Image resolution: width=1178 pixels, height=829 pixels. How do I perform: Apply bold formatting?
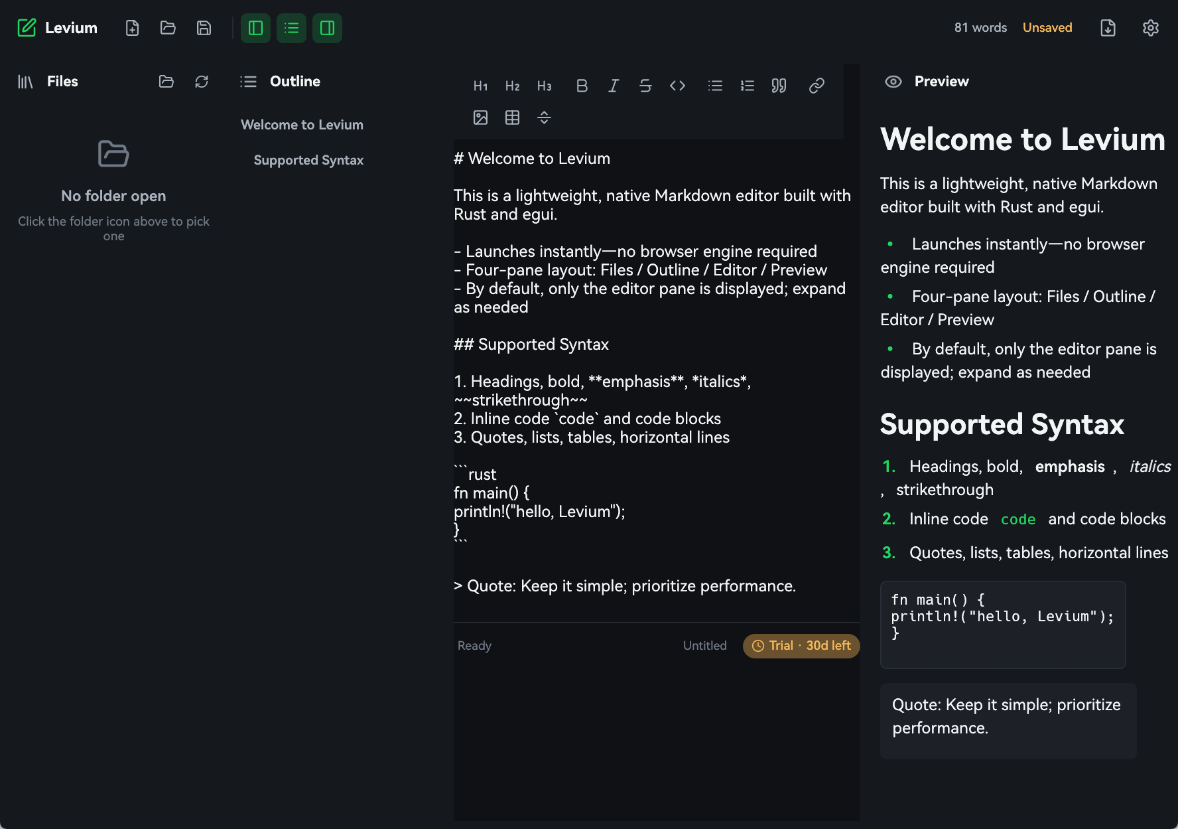click(582, 86)
